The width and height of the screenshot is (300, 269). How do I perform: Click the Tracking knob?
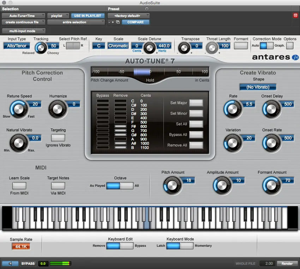(41, 48)
